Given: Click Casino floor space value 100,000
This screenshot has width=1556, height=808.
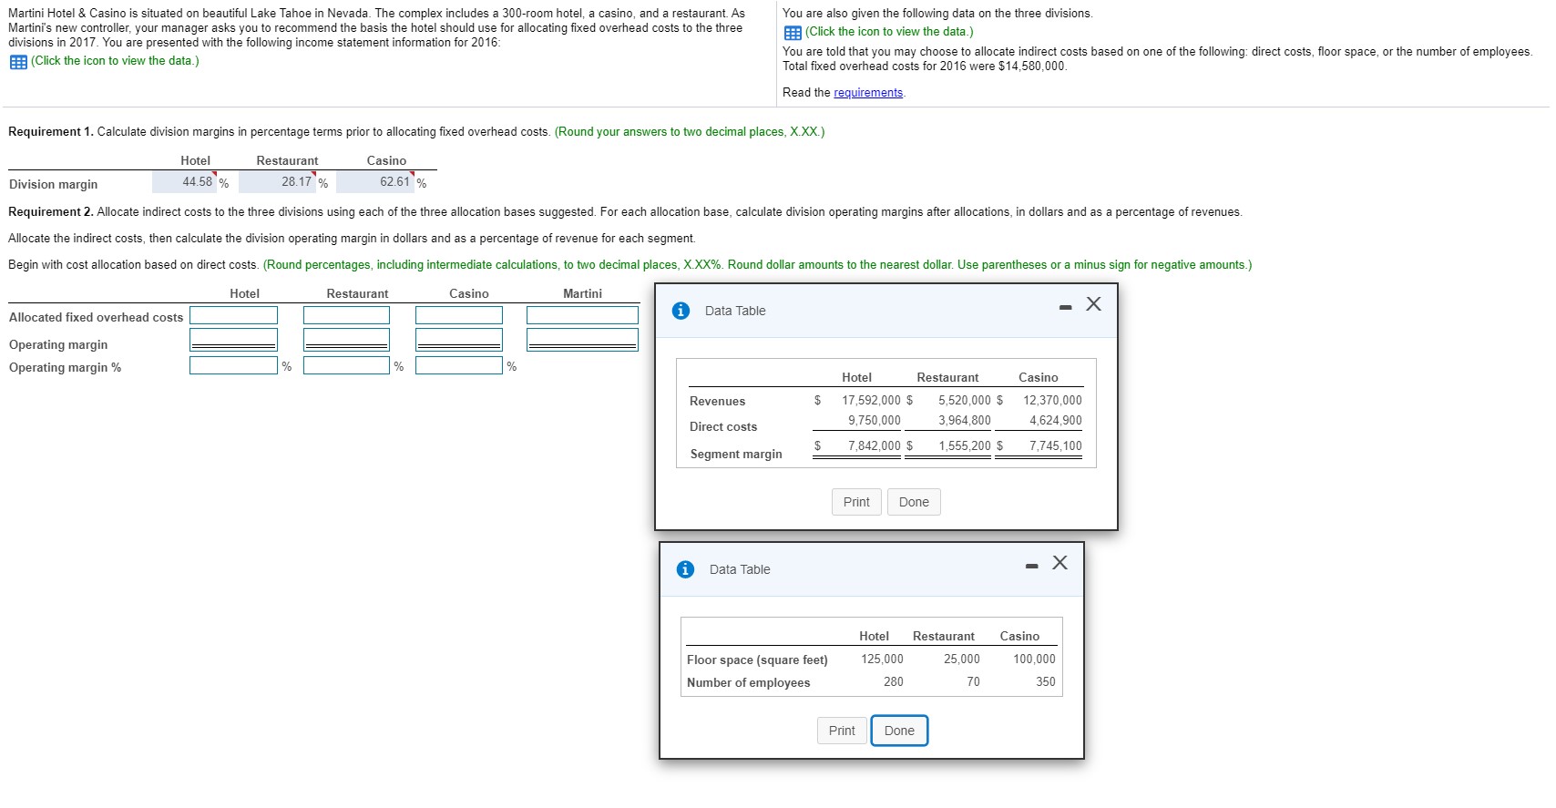Looking at the screenshot, I should click(1034, 660).
